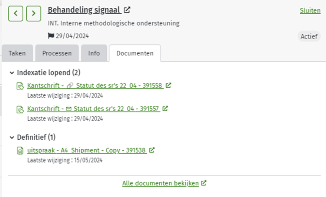Open external link icon beside Behandeling signaal
Viewport: 326px width, 197px height.
point(127,10)
